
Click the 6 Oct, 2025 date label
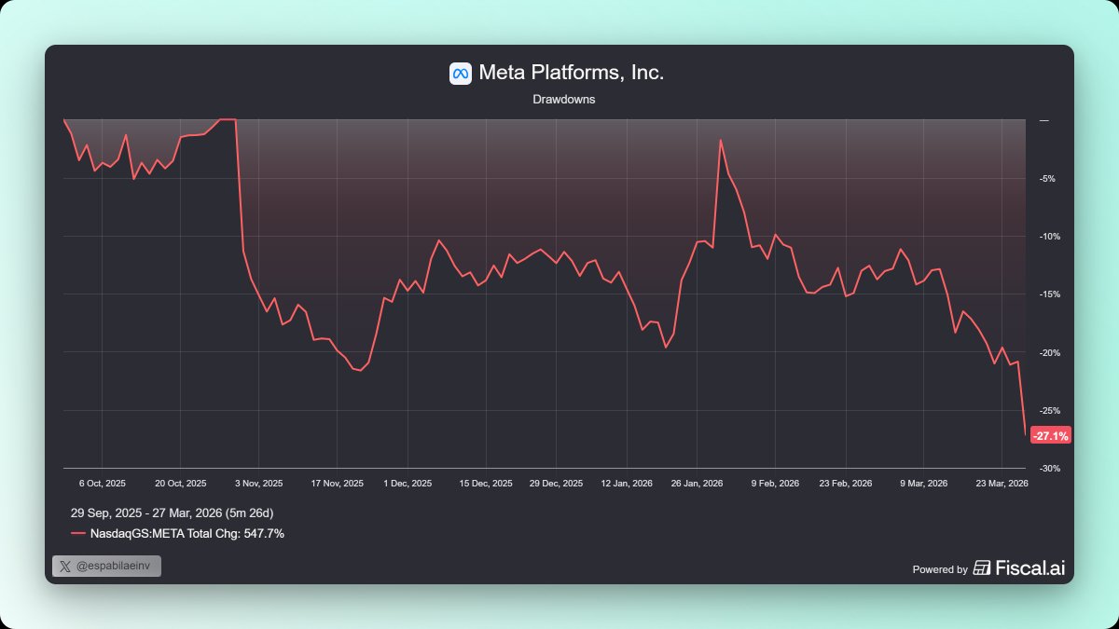(x=103, y=484)
